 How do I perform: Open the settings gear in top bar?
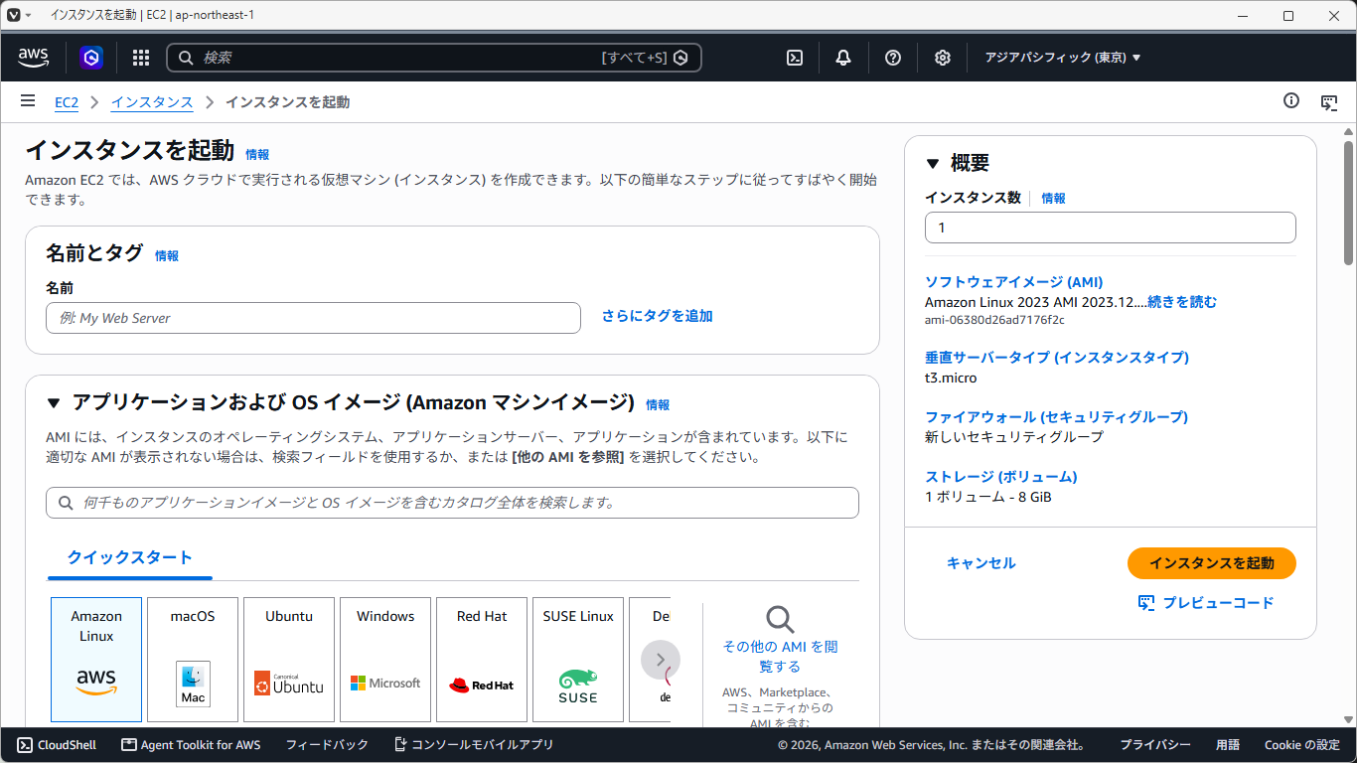[943, 58]
